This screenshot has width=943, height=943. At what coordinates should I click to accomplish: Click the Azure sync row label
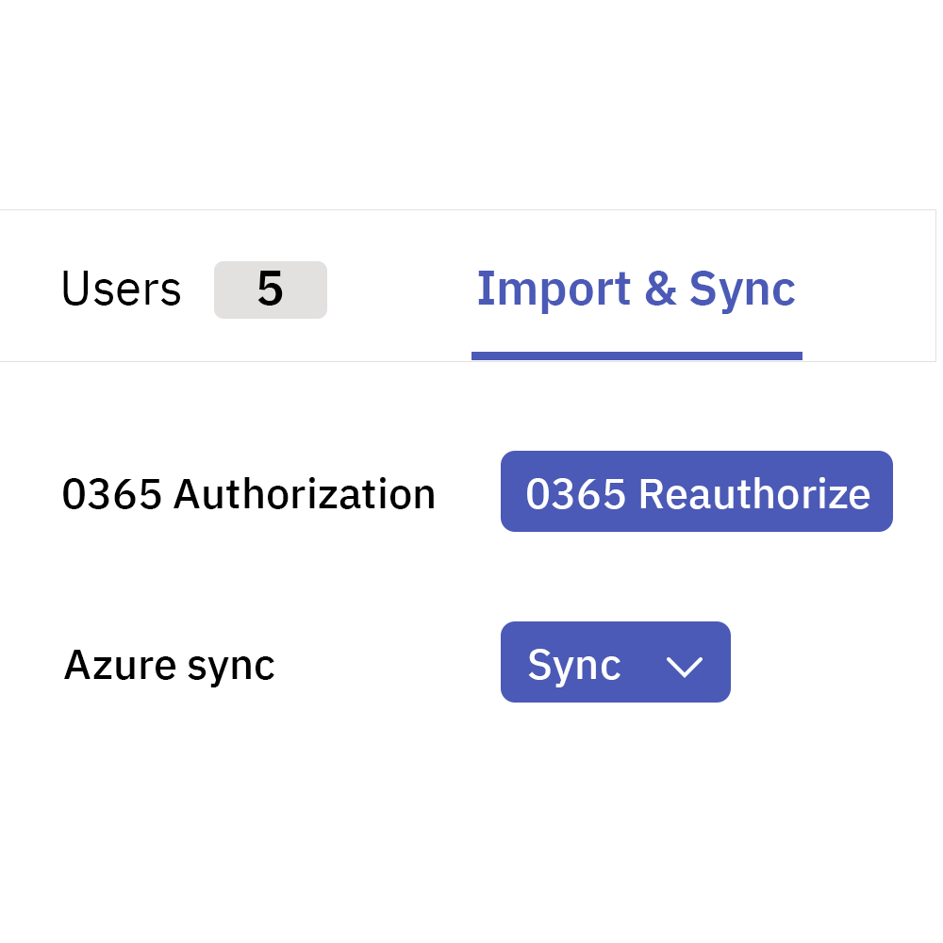point(168,664)
